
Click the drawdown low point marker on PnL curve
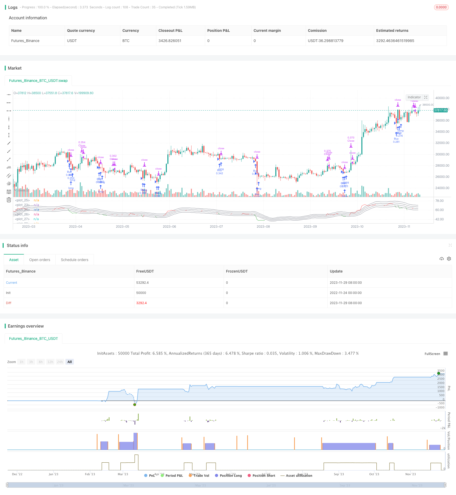[135, 405]
